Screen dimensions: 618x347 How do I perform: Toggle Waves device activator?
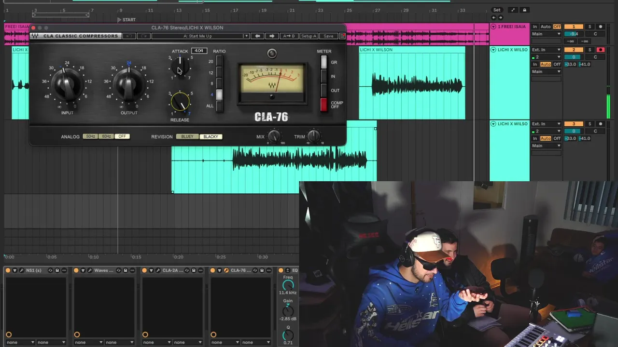pos(76,270)
